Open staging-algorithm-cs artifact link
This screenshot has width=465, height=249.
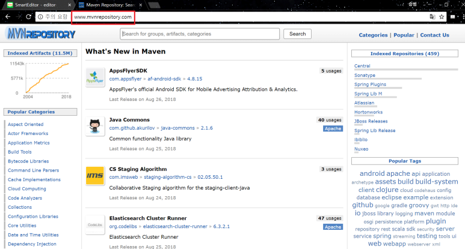click(168, 177)
